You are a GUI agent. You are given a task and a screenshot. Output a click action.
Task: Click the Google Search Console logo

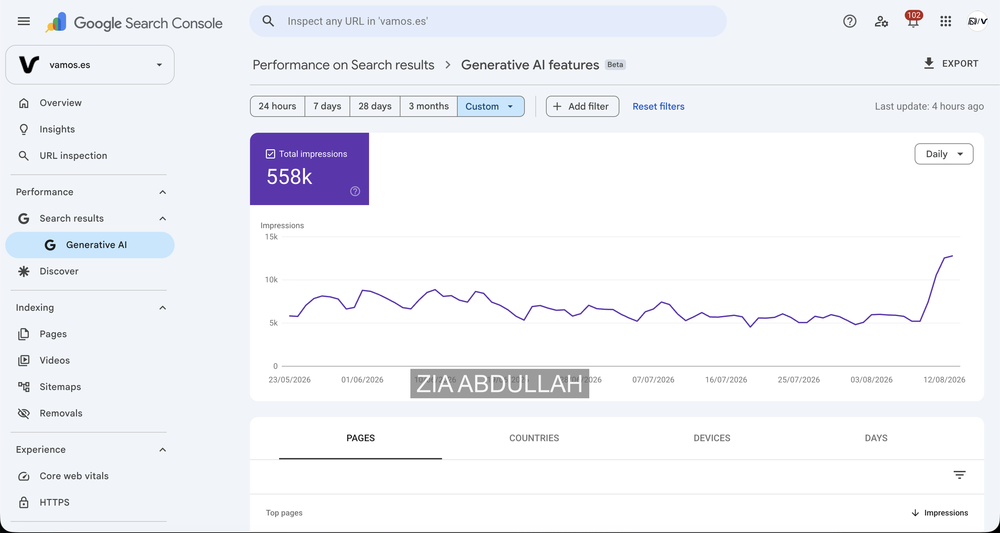click(x=134, y=22)
